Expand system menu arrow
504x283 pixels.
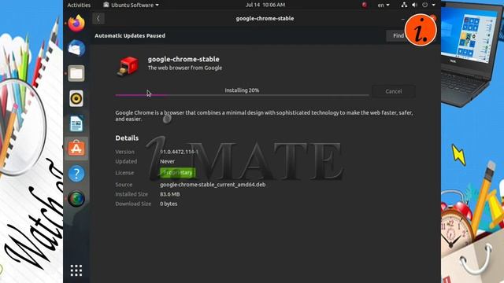pos(434,5)
